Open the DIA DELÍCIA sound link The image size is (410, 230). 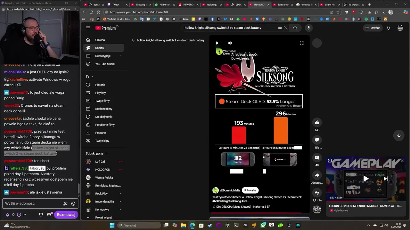[243, 207]
